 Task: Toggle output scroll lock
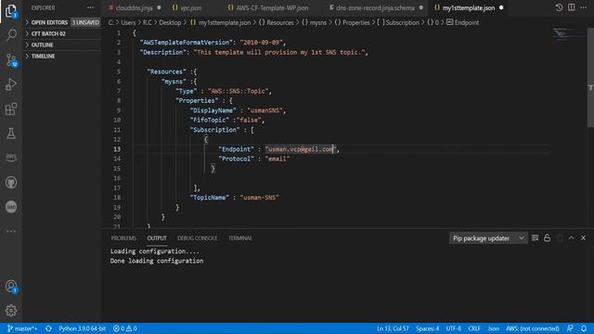pos(547,238)
